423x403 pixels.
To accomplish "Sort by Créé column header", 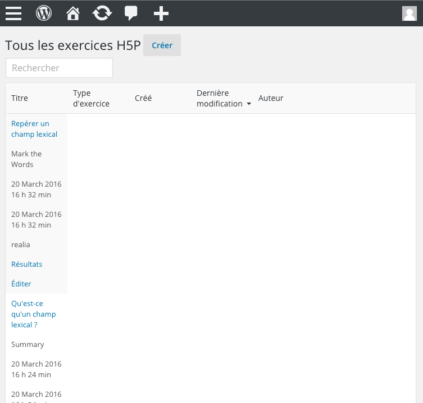I will pos(143,98).
